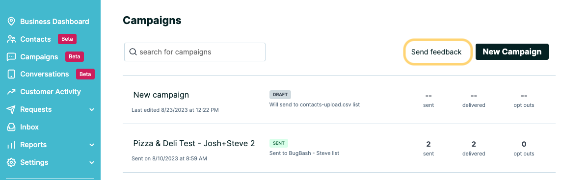Image resolution: width=562 pixels, height=180 pixels.
Task: Click the Conversations phone icon
Action: coord(11,74)
